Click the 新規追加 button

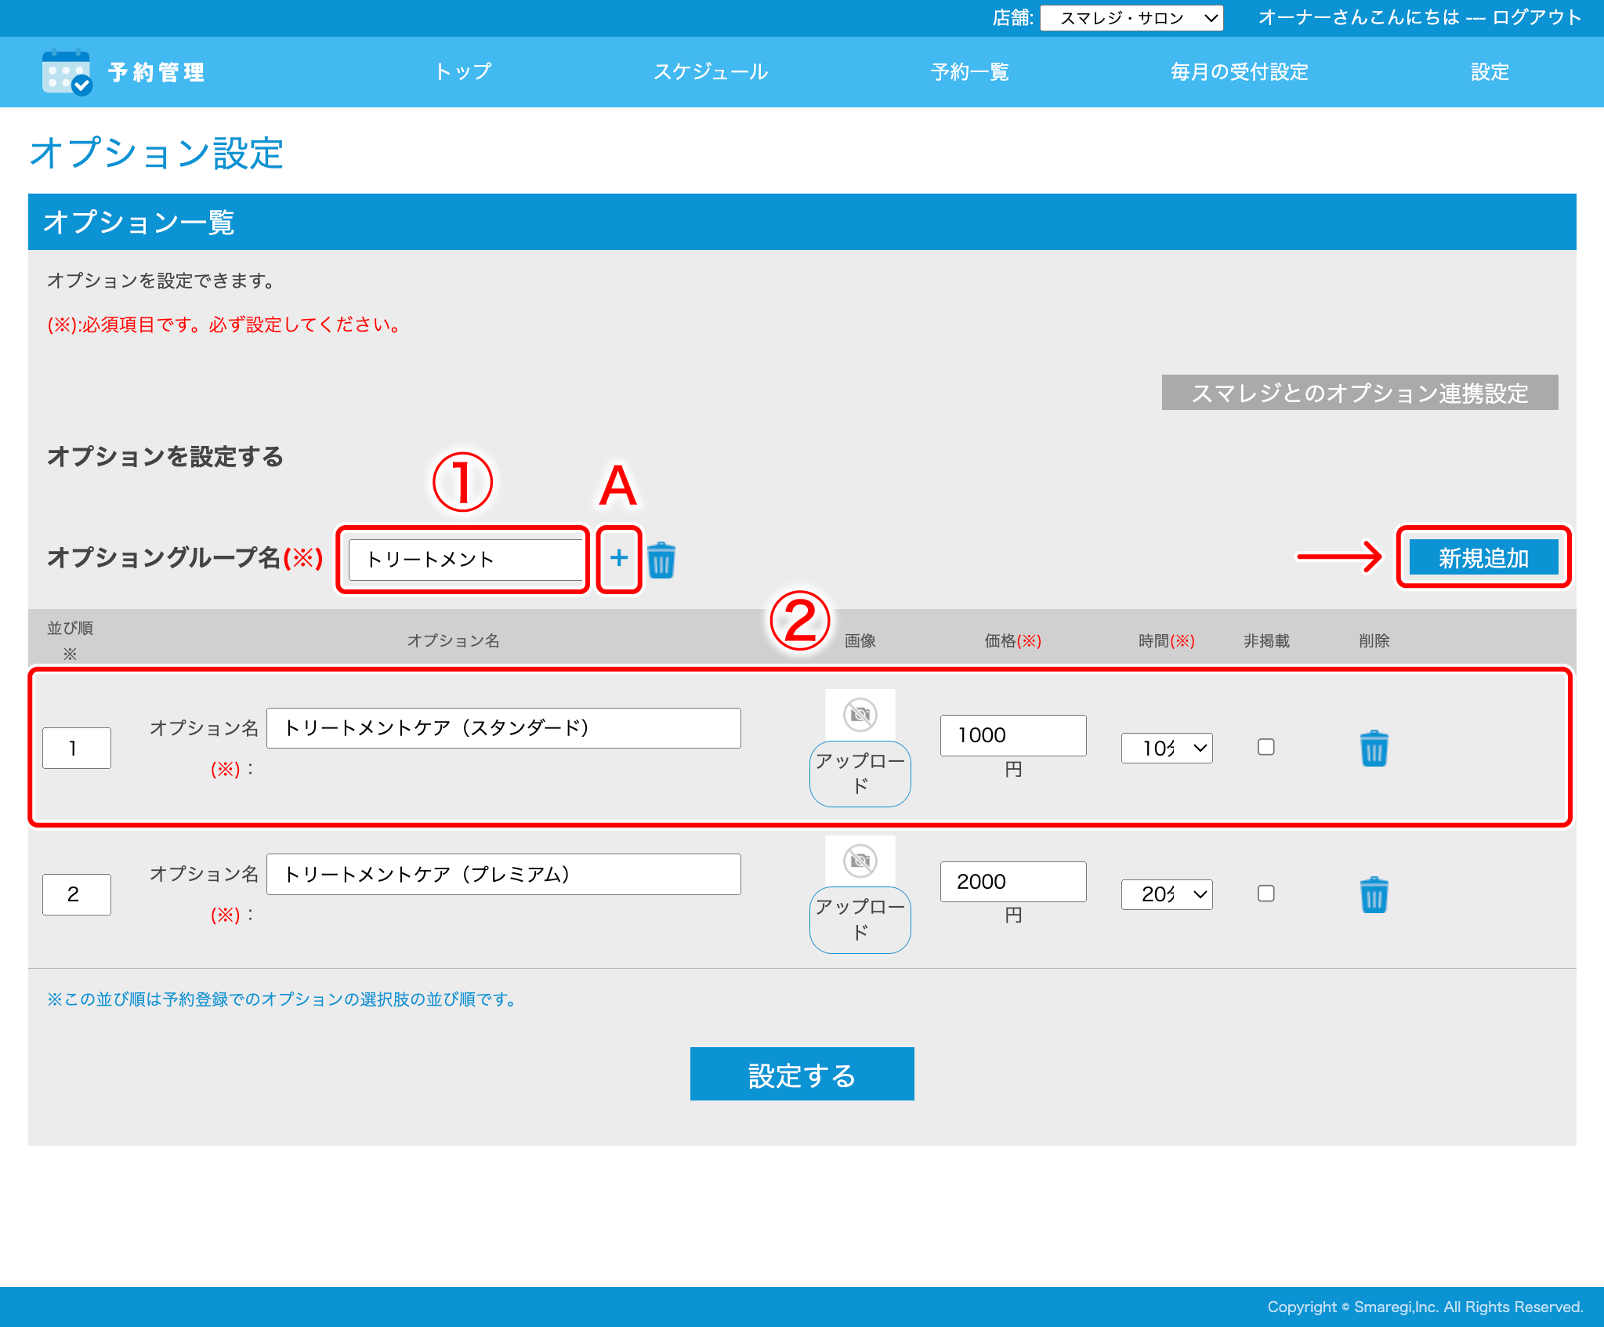pos(1483,557)
